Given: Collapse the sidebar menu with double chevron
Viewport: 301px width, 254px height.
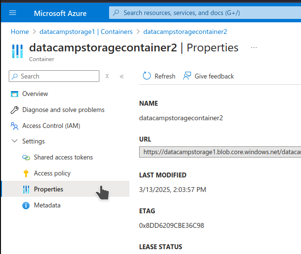Looking at the screenshot, I should (121, 77).
